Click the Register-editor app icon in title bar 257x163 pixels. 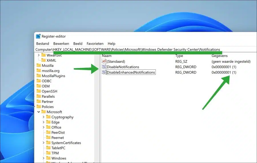38,36
